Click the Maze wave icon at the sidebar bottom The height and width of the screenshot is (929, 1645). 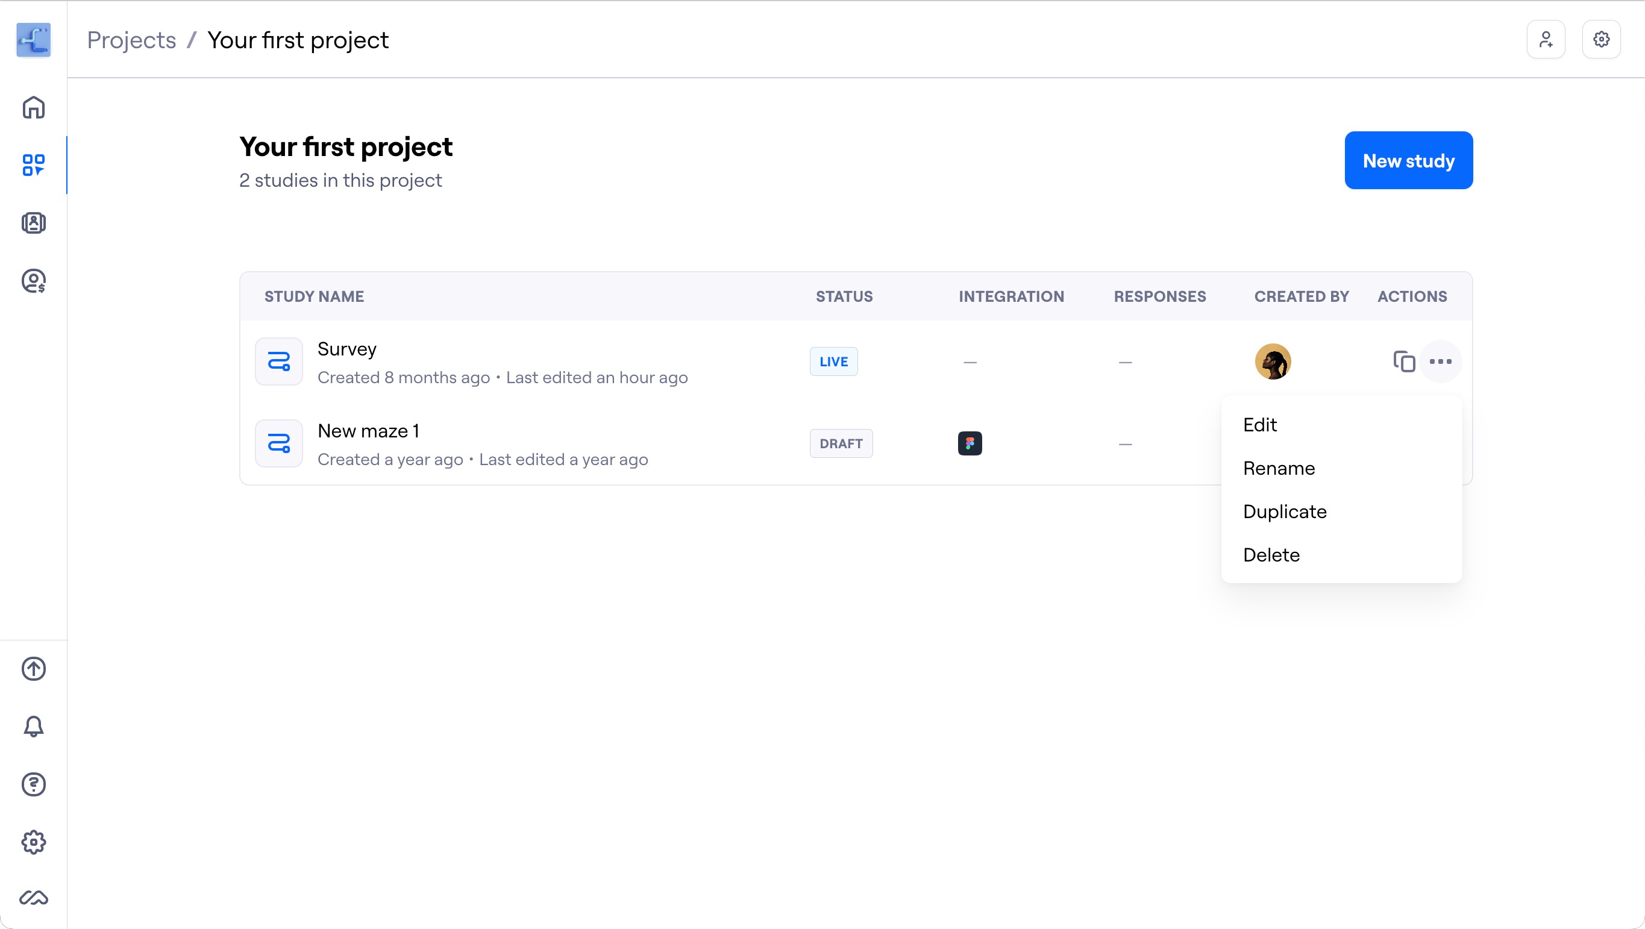[33, 898]
